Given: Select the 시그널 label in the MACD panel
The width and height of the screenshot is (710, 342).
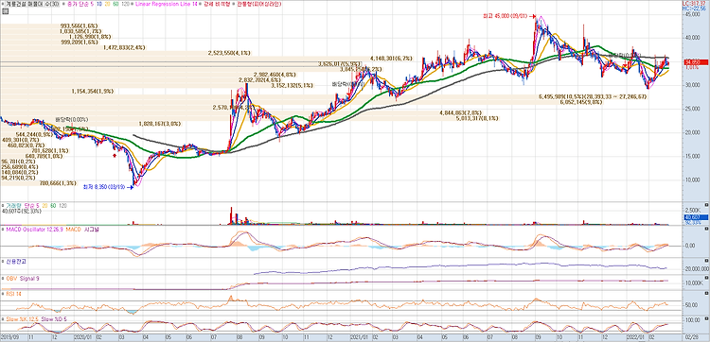Looking at the screenshot, I should click(92, 230).
